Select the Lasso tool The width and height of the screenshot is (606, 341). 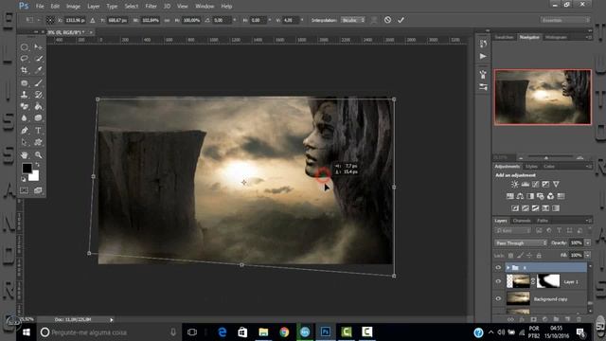[25, 59]
